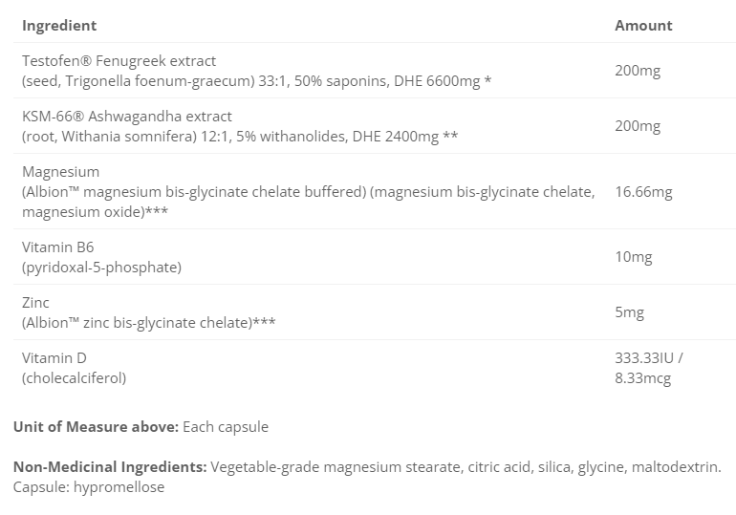Click the 200mg amount for Testofen Fenugreek
736x515 pixels.
pos(638,71)
